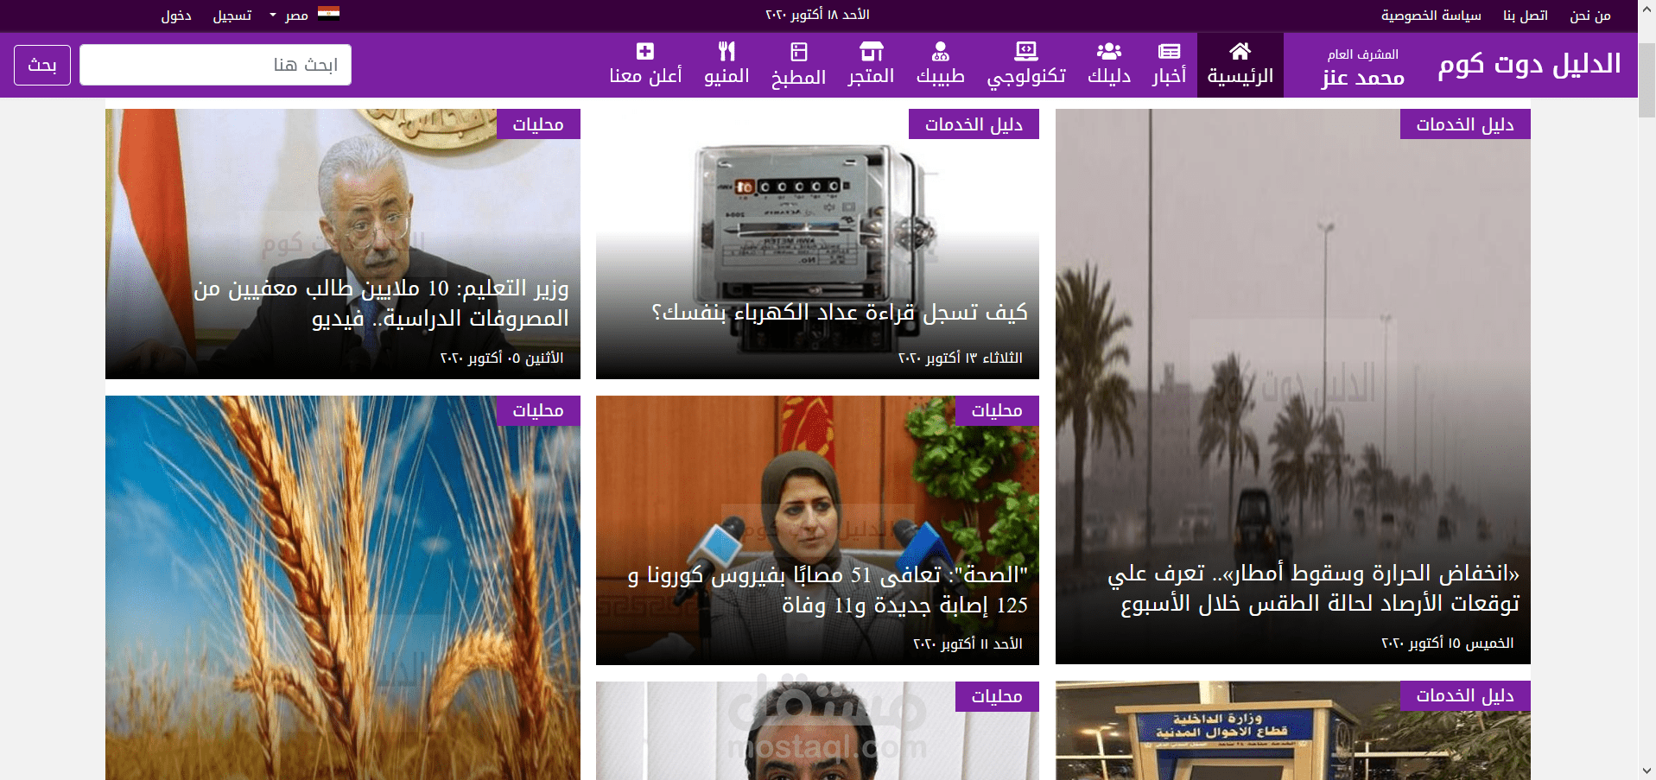Click محليات tag on wheat field article

(x=538, y=410)
